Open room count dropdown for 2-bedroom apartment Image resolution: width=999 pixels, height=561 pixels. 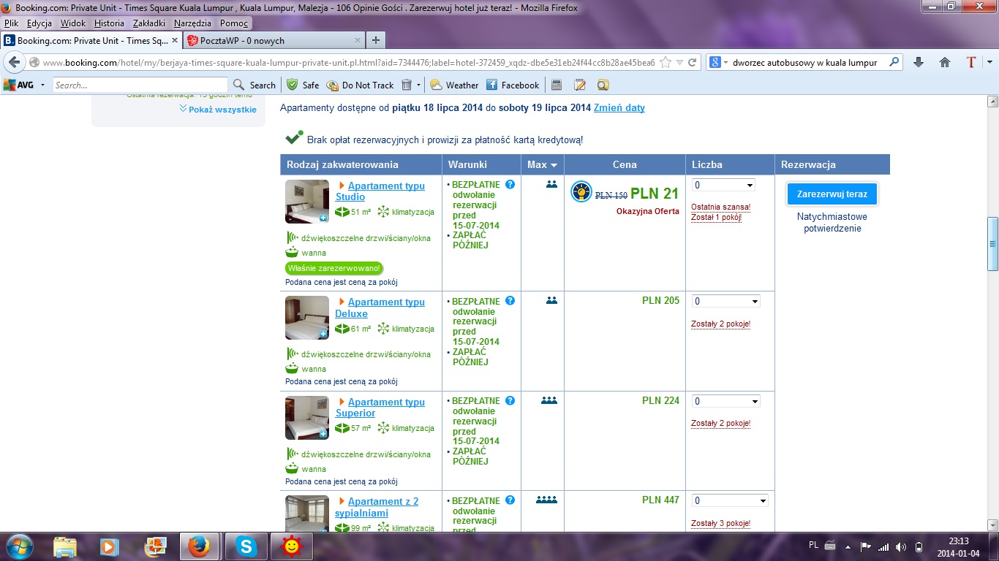click(730, 500)
